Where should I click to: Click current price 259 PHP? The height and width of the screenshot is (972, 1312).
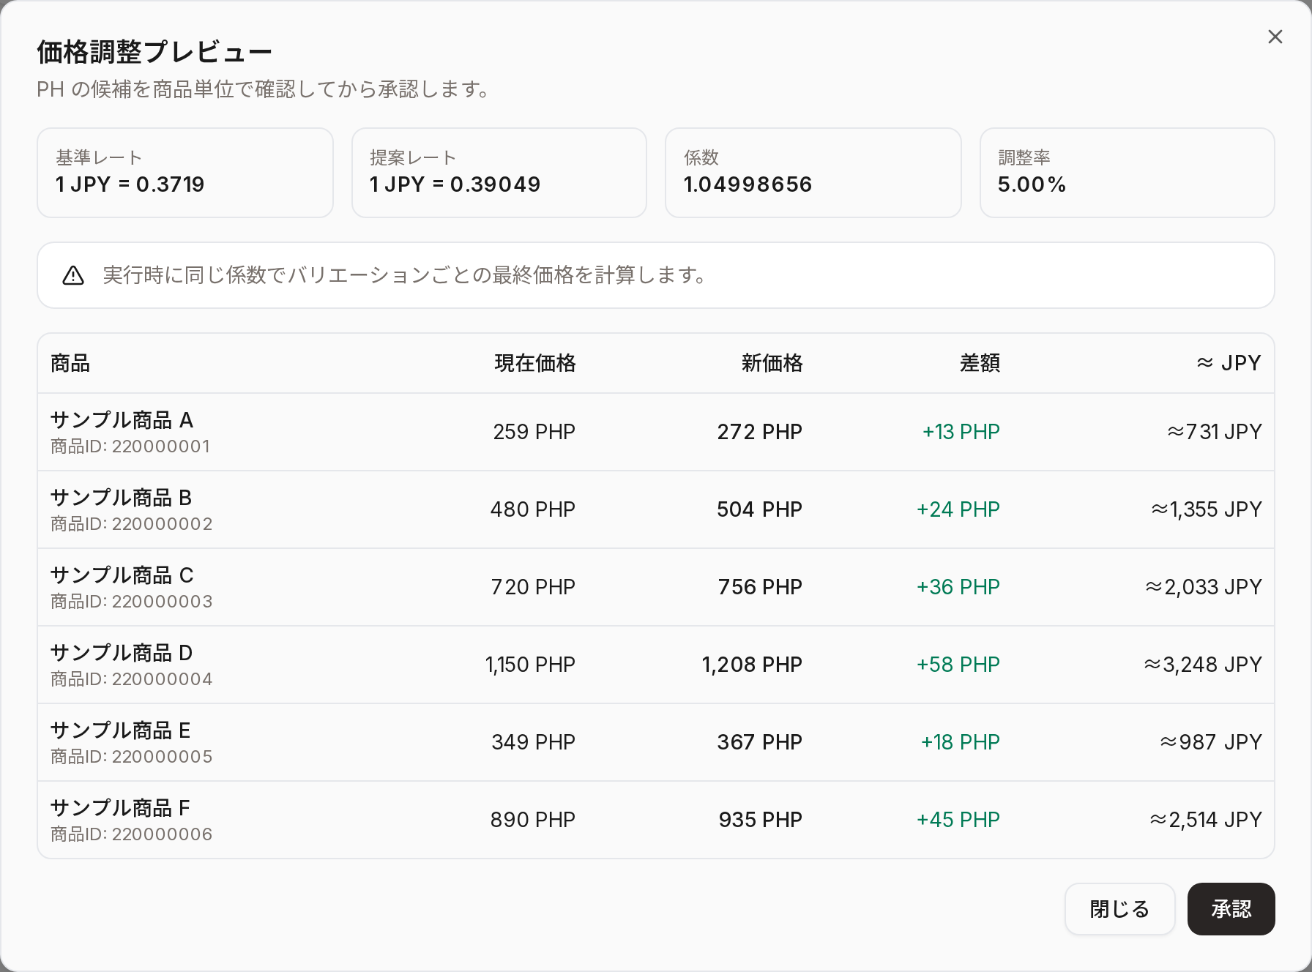(x=534, y=432)
